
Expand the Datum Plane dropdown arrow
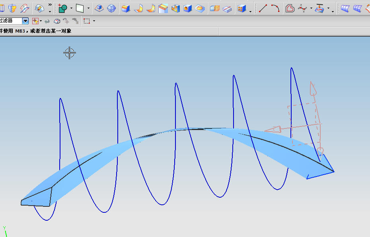click(88, 8)
